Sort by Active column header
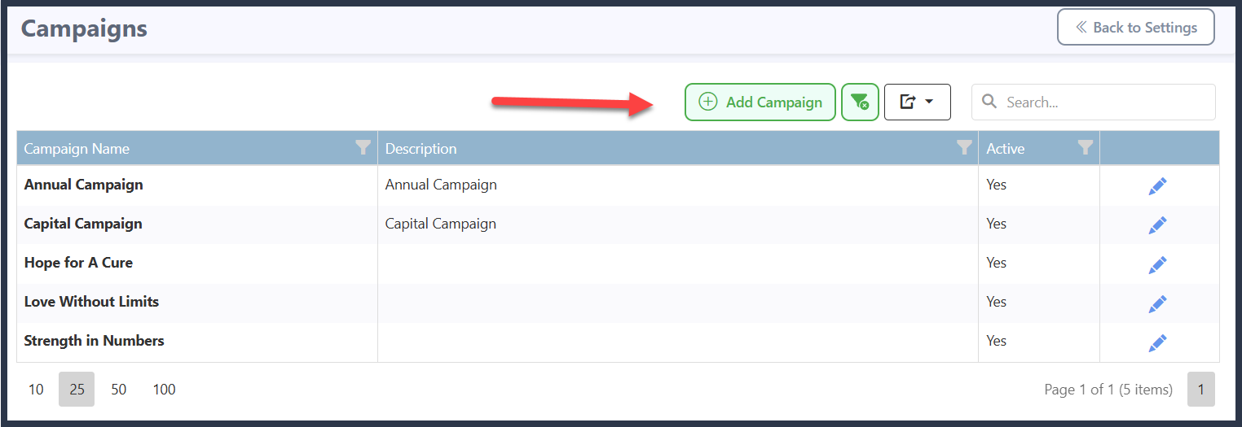1242x427 pixels. pos(1006,149)
